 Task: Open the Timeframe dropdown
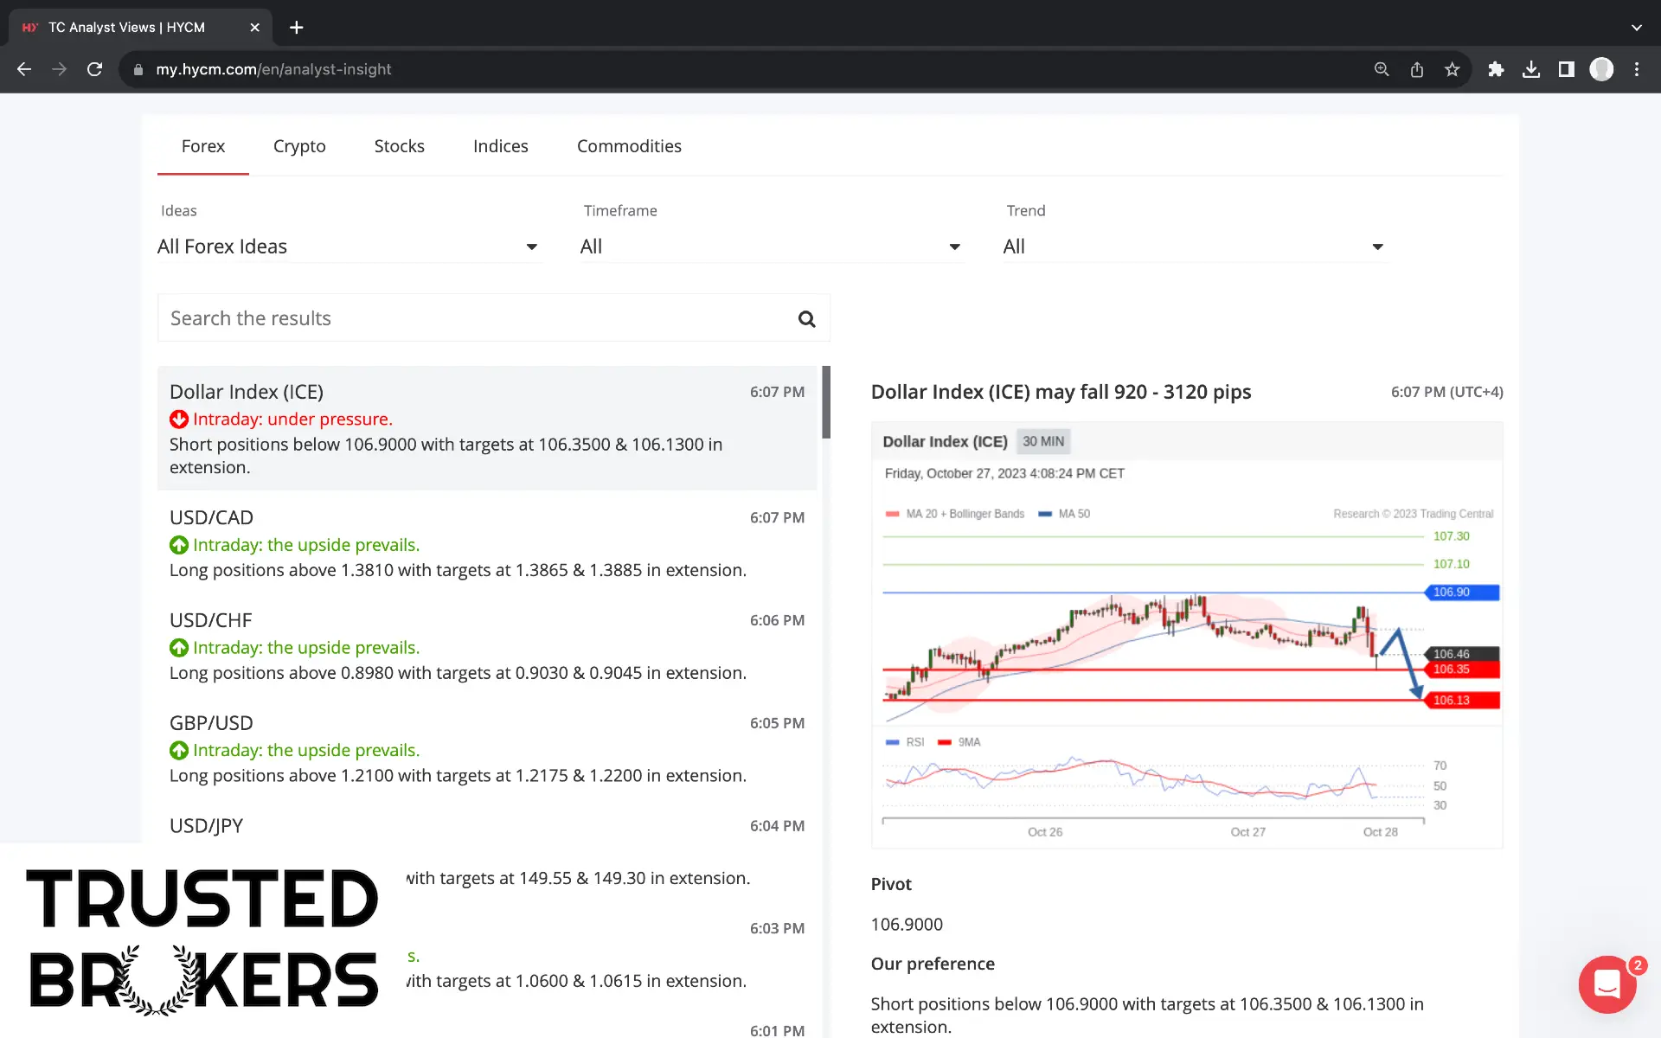tap(771, 247)
